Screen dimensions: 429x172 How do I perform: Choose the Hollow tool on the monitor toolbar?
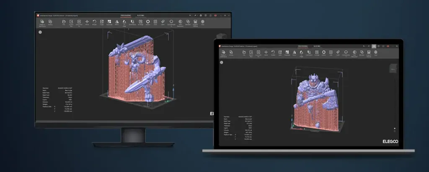click(x=147, y=22)
